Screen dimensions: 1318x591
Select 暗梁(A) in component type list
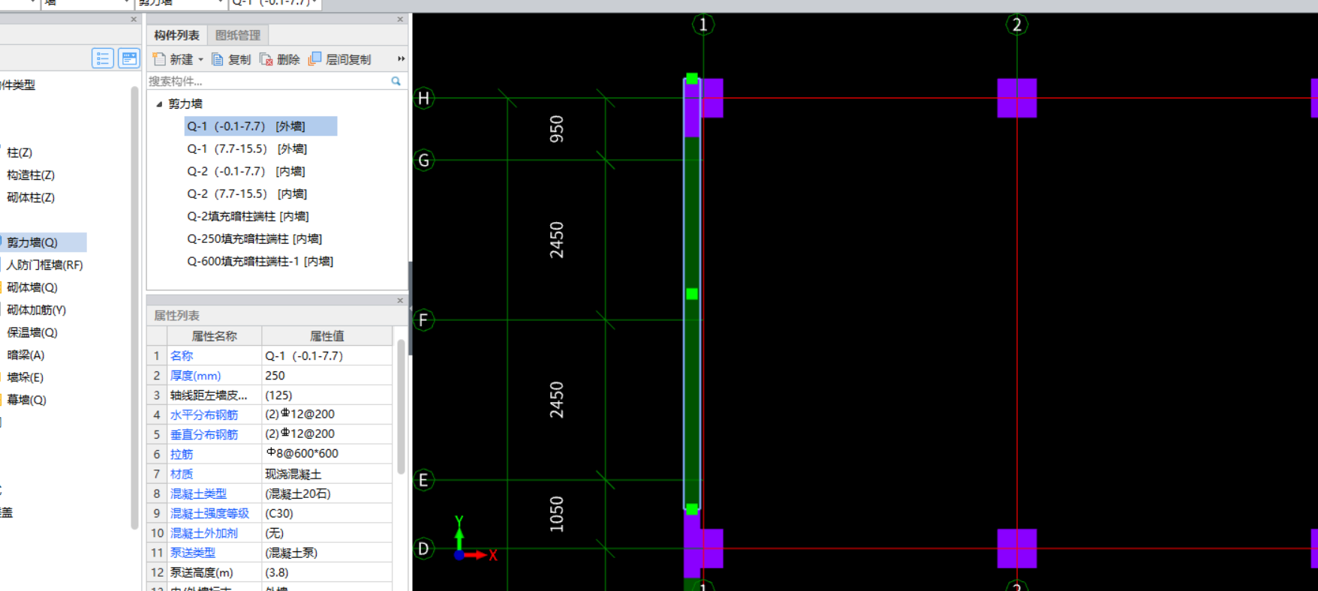pyautogui.click(x=26, y=355)
